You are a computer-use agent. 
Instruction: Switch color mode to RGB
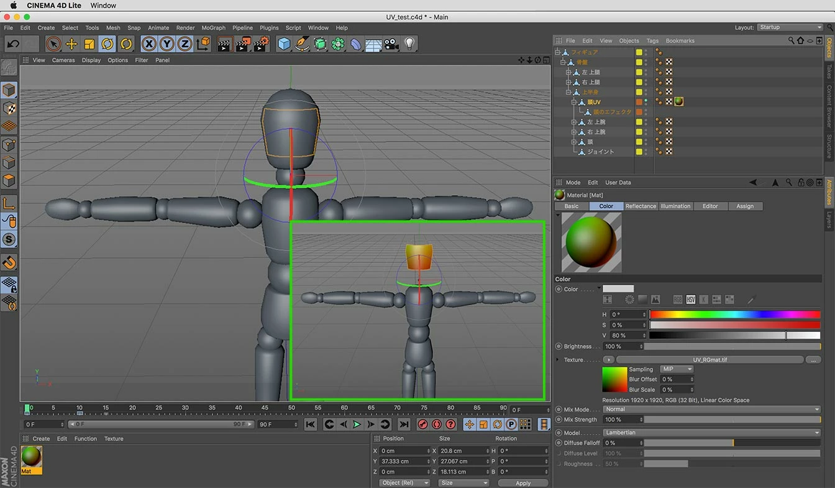pos(678,300)
